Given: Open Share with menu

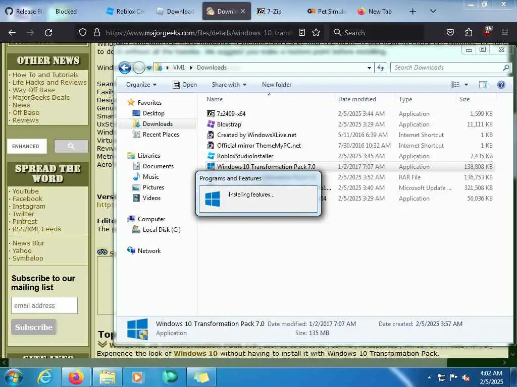Looking at the screenshot, I should pyautogui.click(x=229, y=85).
